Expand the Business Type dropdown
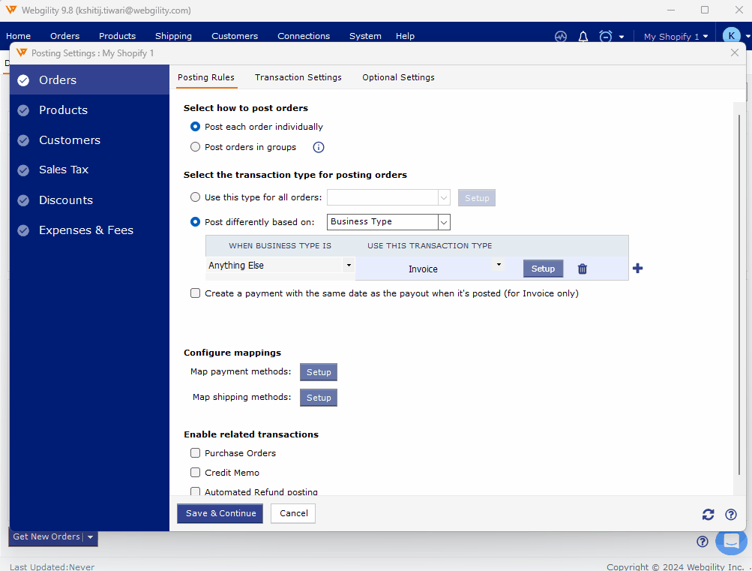 (444, 222)
